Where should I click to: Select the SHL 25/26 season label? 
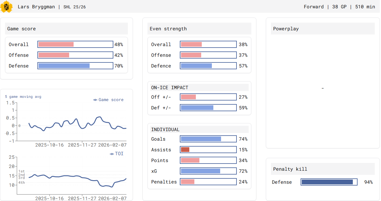74,7
